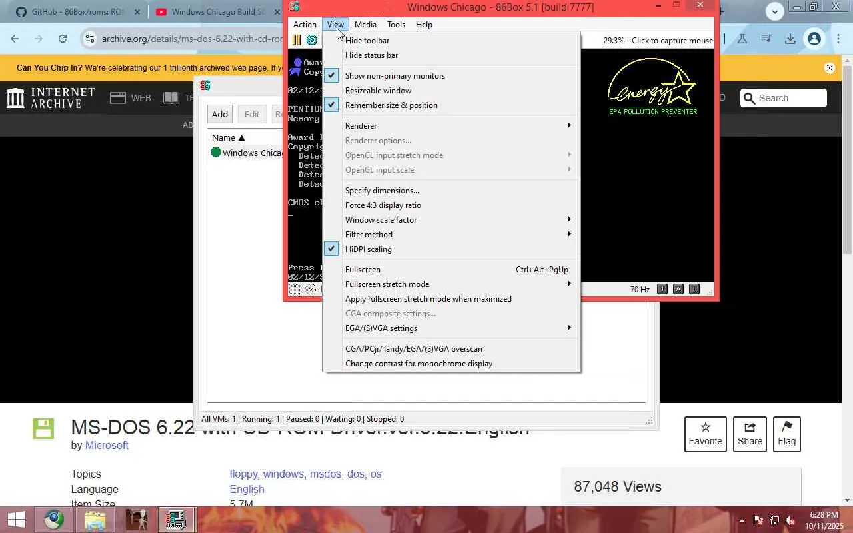Click the 86Box icon in the emulator title bar
Viewport: 853px width, 533px height.
295,7
